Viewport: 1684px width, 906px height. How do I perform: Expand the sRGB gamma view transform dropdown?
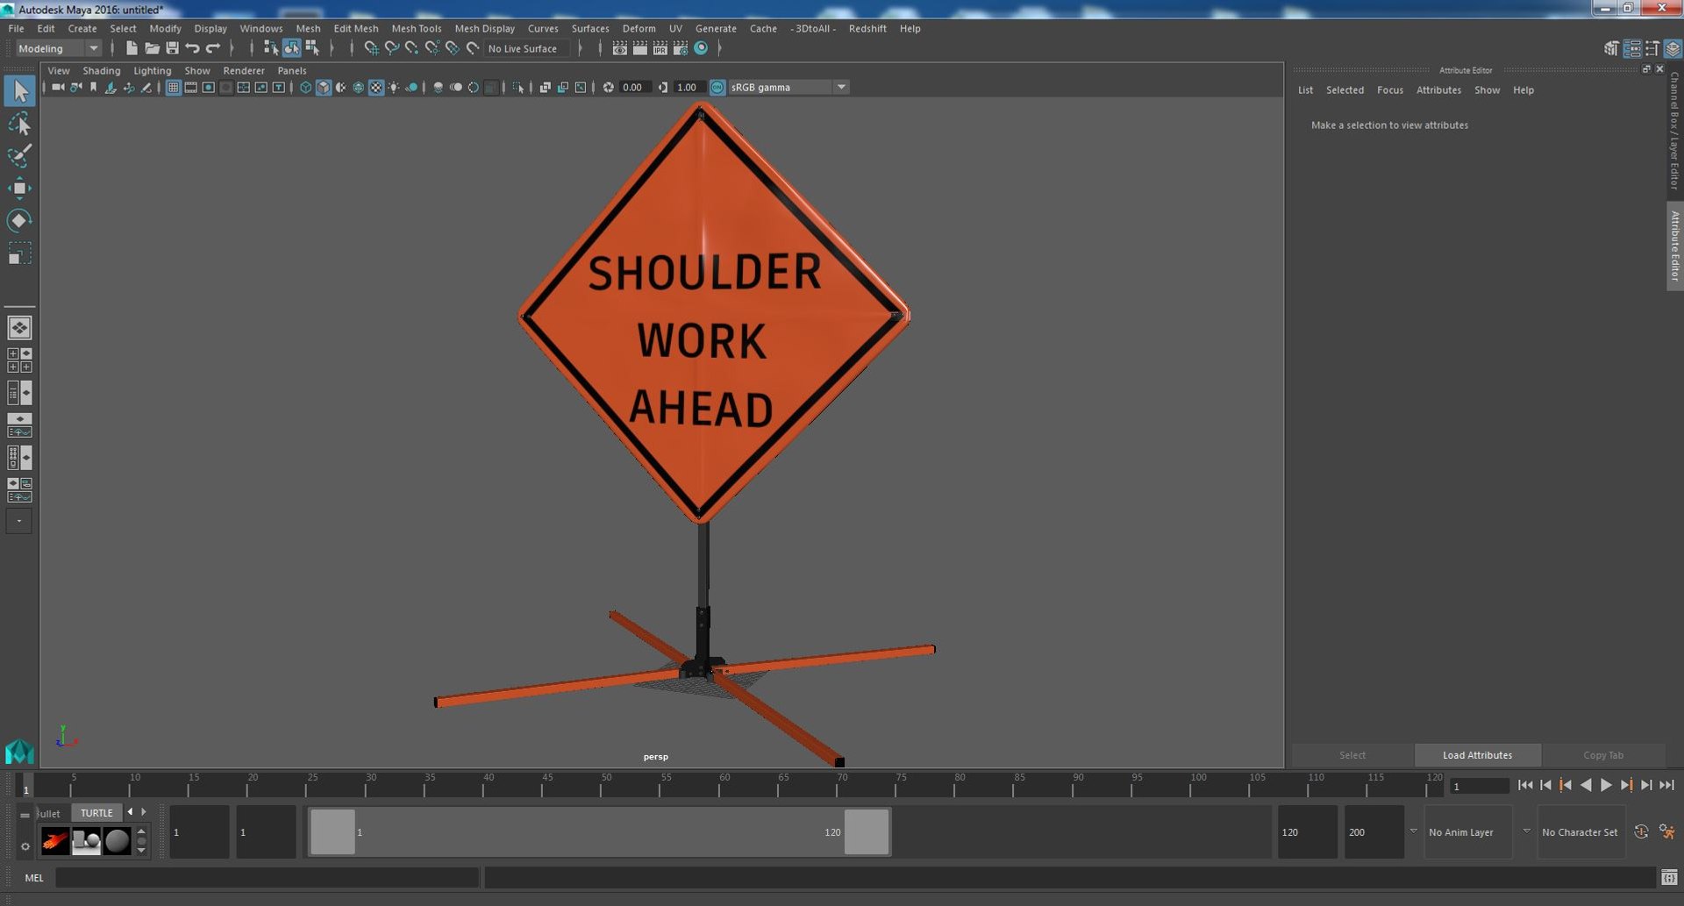[x=841, y=87]
